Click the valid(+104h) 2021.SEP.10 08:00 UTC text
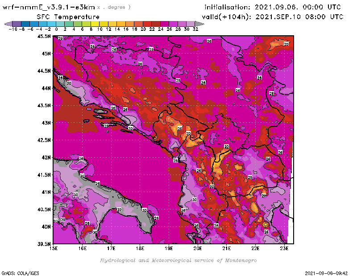Image resolution: width=357 pixels, height=276 pixels. [x=273, y=17]
